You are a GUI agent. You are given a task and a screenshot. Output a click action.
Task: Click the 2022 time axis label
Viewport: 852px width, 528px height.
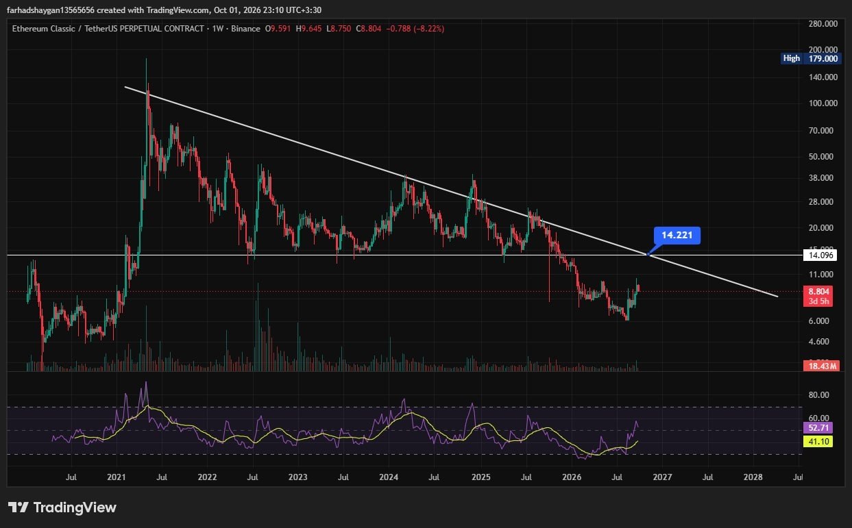206,477
